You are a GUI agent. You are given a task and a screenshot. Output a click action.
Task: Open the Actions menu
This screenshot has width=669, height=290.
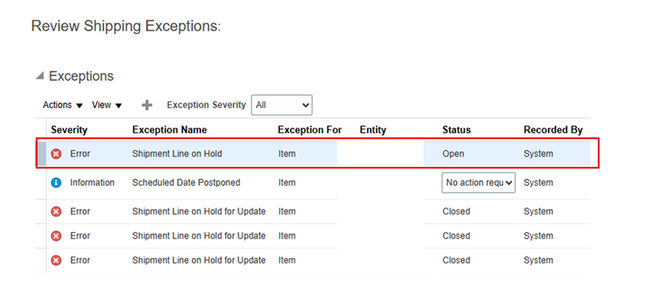point(63,105)
